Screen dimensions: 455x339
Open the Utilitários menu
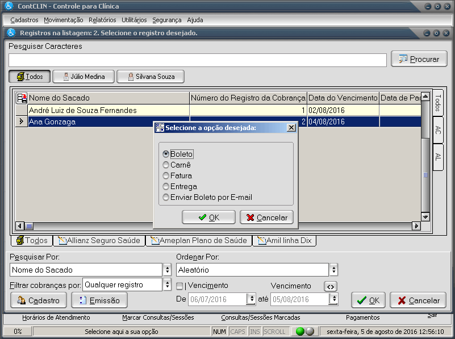point(134,20)
